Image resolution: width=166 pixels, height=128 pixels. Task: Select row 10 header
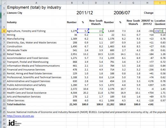4,54
